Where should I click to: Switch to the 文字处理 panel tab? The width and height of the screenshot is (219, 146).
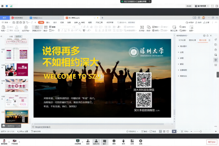(x=182, y=40)
